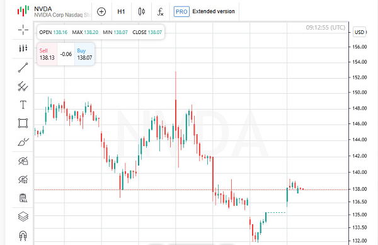Viewport: 378px width, 245px height.
Task: Click the Sell 138.13 button
Action: tap(47, 54)
